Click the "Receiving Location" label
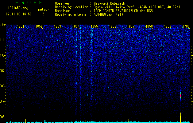Viewport: 193px width, 123px height. point(71,7)
